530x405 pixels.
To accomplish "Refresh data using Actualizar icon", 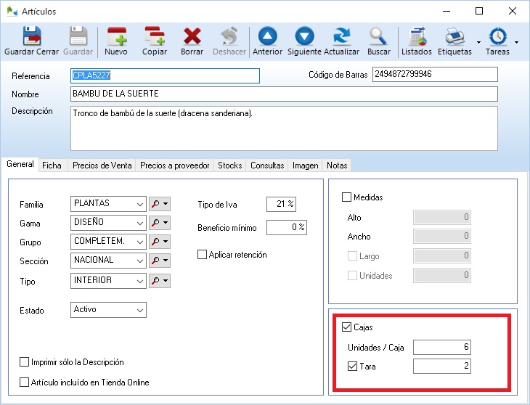I will 341,37.
